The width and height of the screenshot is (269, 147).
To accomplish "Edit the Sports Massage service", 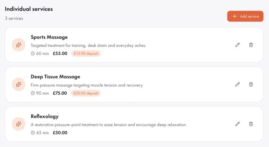I will pos(238,45).
